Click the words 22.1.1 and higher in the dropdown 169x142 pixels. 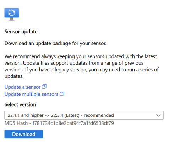click(x=26, y=115)
